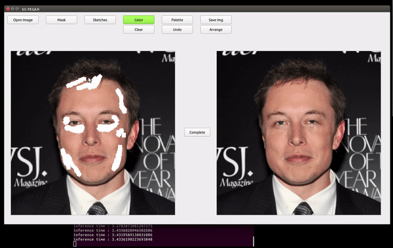Screen dimensions: 393x248
Task: Click the SC-FEGAN window title text
Action: click(x=31, y=9)
